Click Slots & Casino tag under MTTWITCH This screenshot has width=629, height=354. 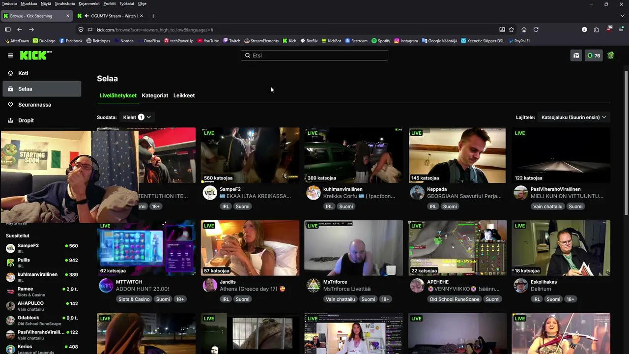pos(134,299)
